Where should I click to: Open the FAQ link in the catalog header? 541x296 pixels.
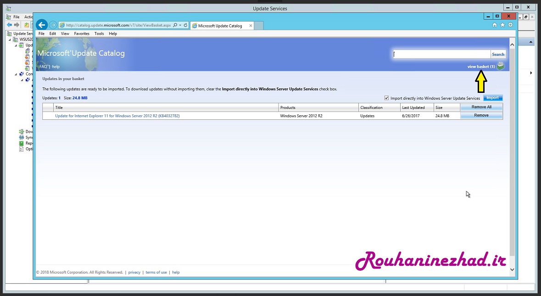pos(43,66)
